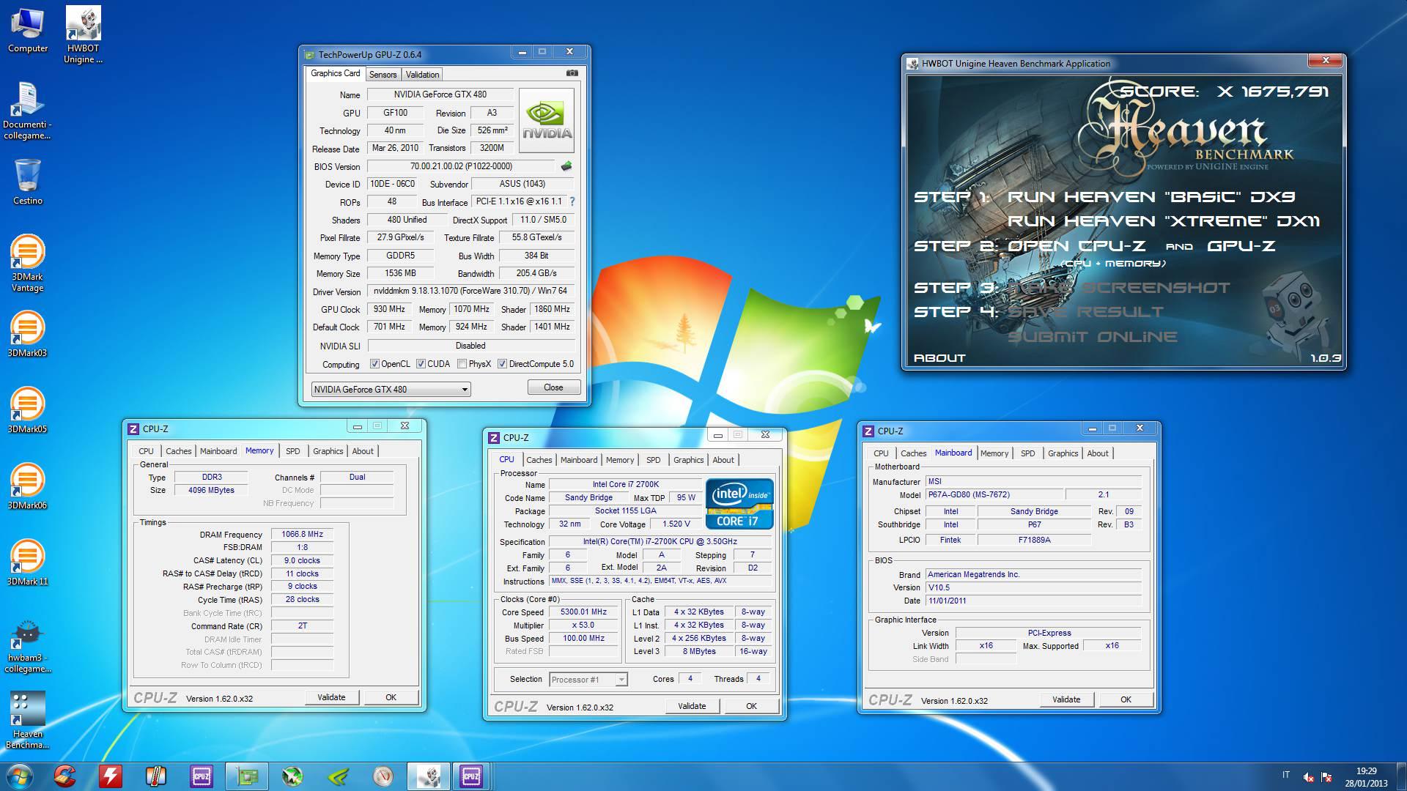This screenshot has height=791, width=1407.
Task: Open the HWBOT Unigine desktop shortcut
Action: (x=83, y=35)
